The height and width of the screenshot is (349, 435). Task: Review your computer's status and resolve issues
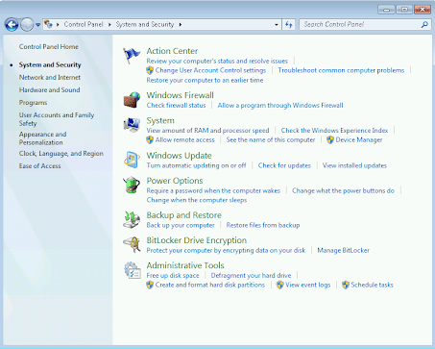coord(217,61)
